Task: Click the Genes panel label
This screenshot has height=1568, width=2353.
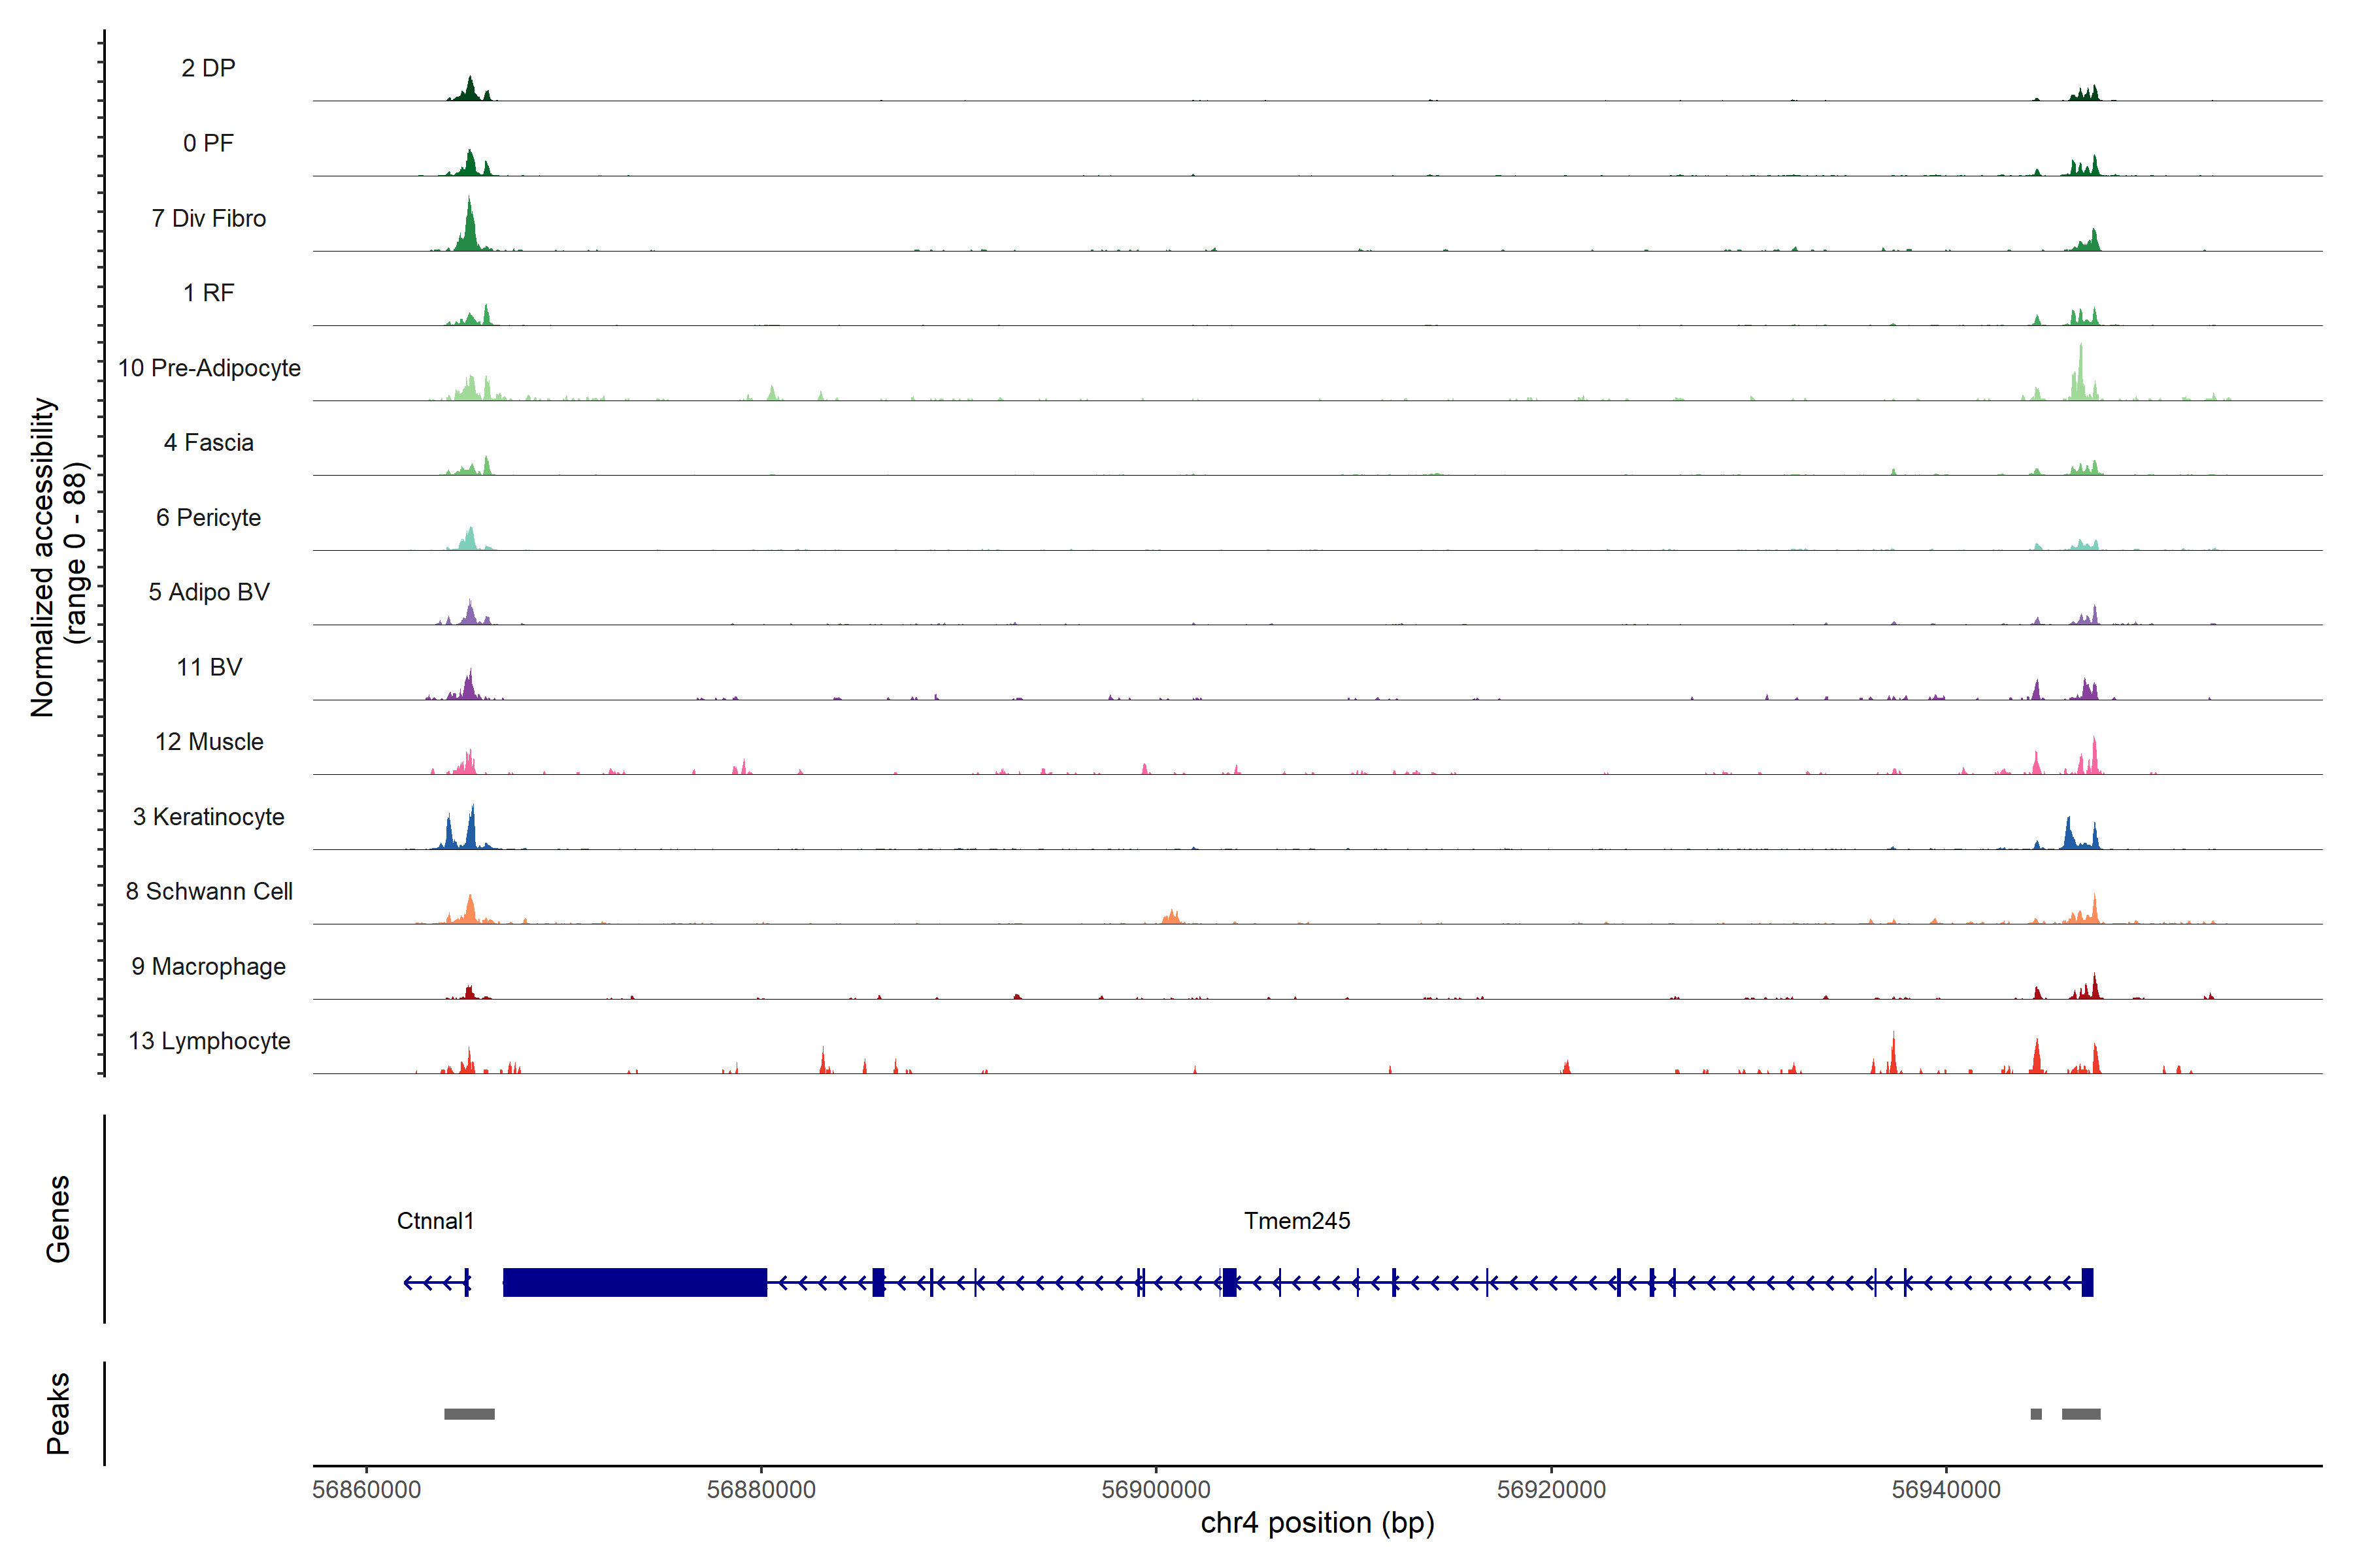Action: (58, 1219)
